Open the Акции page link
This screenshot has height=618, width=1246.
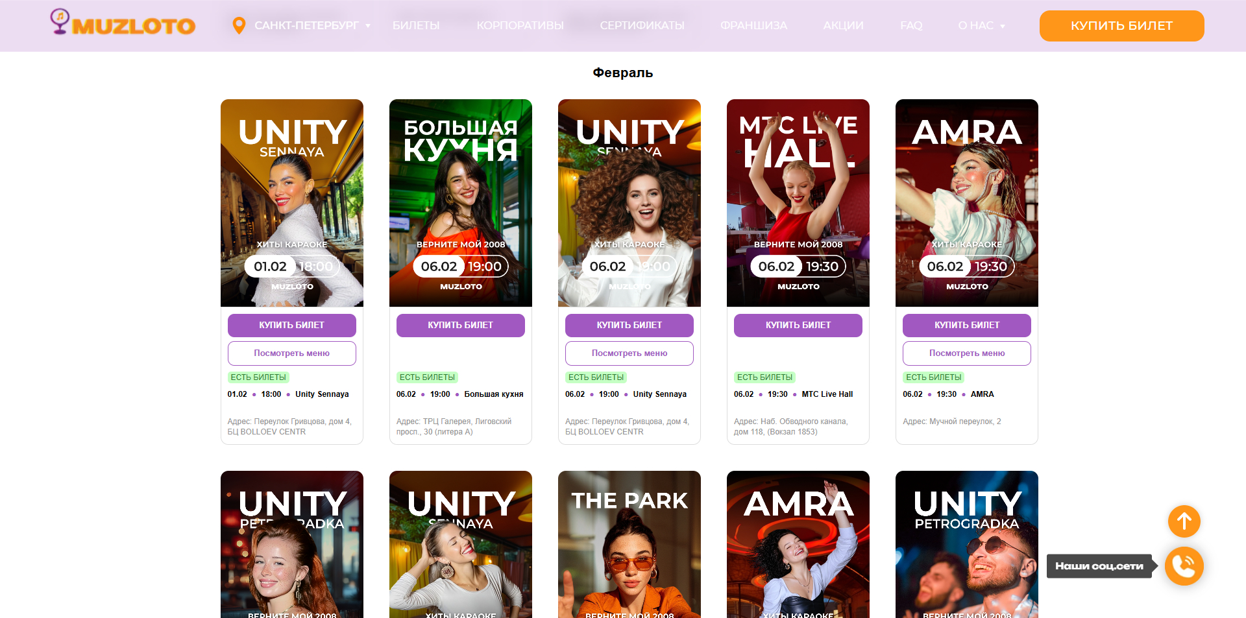point(843,26)
